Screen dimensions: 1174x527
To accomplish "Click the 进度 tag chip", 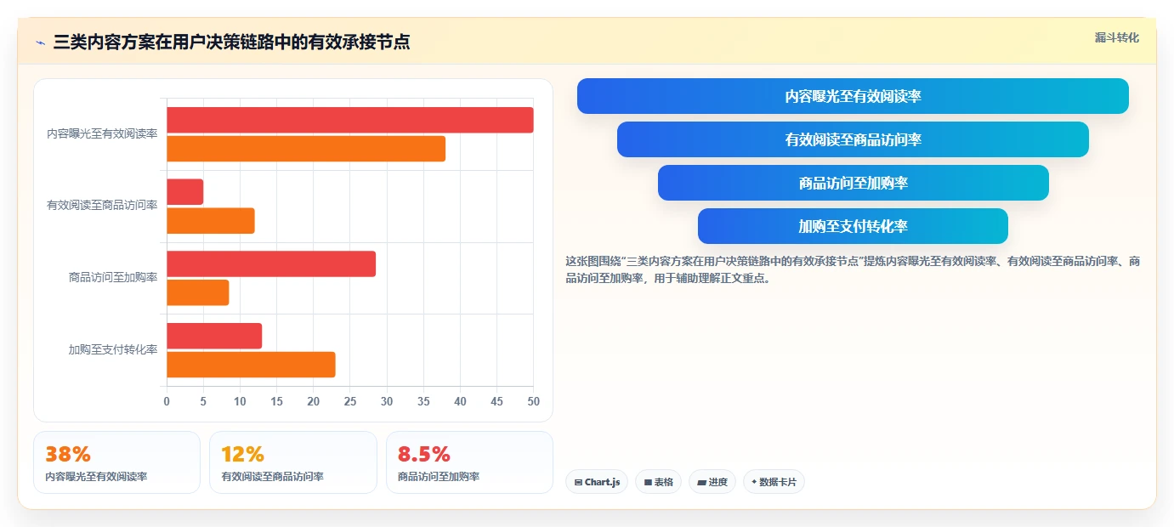I will pyautogui.click(x=712, y=482).
